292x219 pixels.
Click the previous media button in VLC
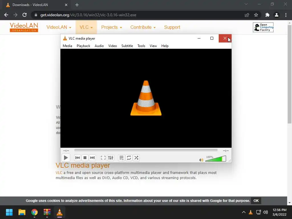click(x=78, y=158)
